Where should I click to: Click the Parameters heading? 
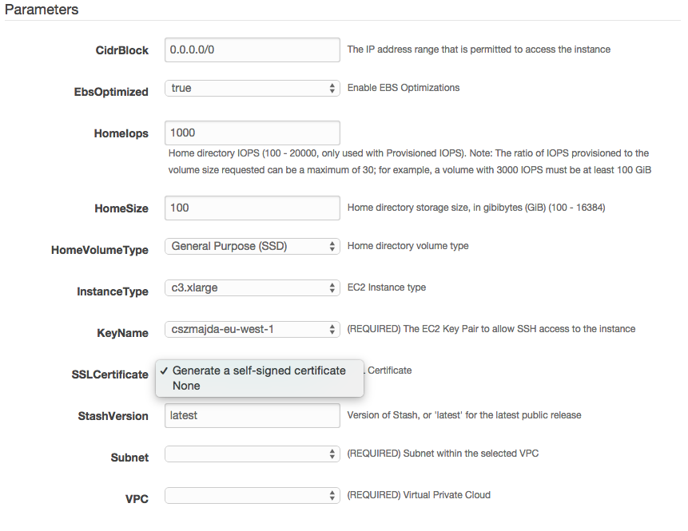pyautogui.click(x=42, y=10)
